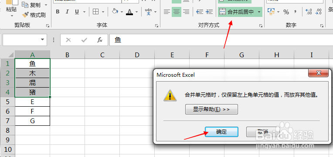Click the 复制 copy button
The image size is (333, 157).
[x=31, y=5]
